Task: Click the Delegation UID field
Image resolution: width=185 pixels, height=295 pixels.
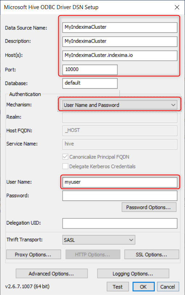Action: [120, 223]
